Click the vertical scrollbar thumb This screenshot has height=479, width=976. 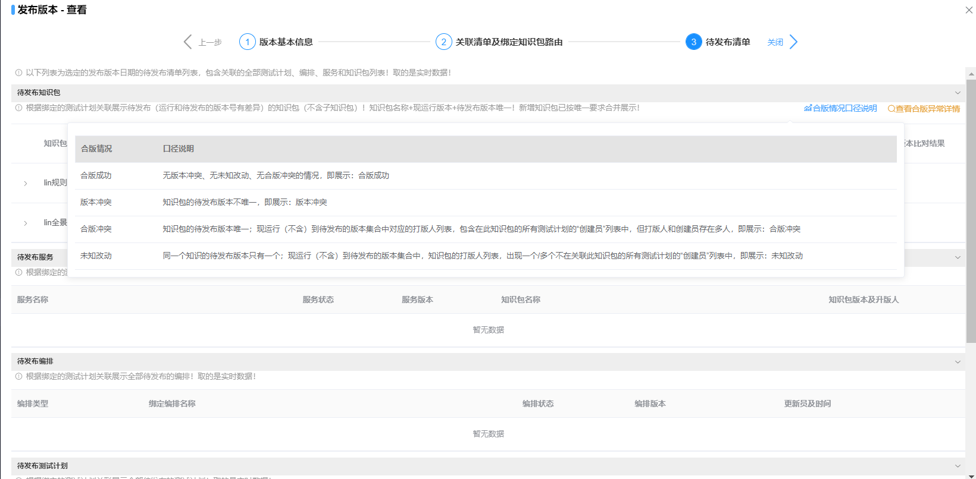[x=971, y=211]
